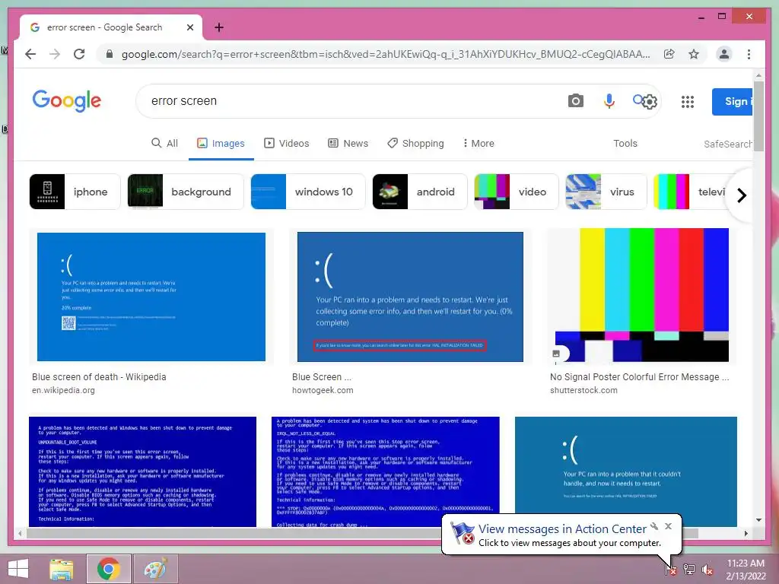Click the muted volume tray icon
This screenshot has width=779, height=584.
707,570
